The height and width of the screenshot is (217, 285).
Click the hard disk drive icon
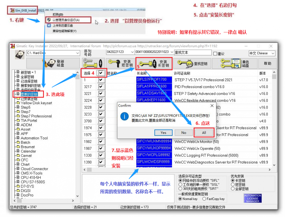click(x=19, y=54)
